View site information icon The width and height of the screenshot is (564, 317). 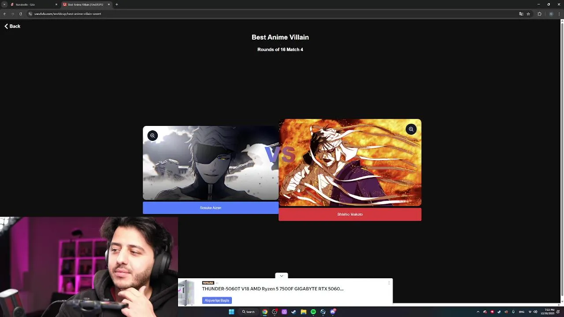[x=30, y=14]
